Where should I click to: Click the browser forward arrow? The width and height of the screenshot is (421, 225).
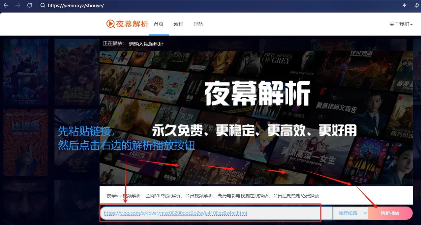click(x=18, y=5)
